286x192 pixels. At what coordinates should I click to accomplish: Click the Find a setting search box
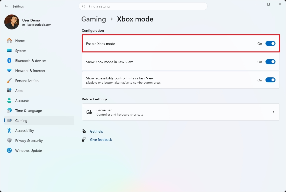(143, 6)
